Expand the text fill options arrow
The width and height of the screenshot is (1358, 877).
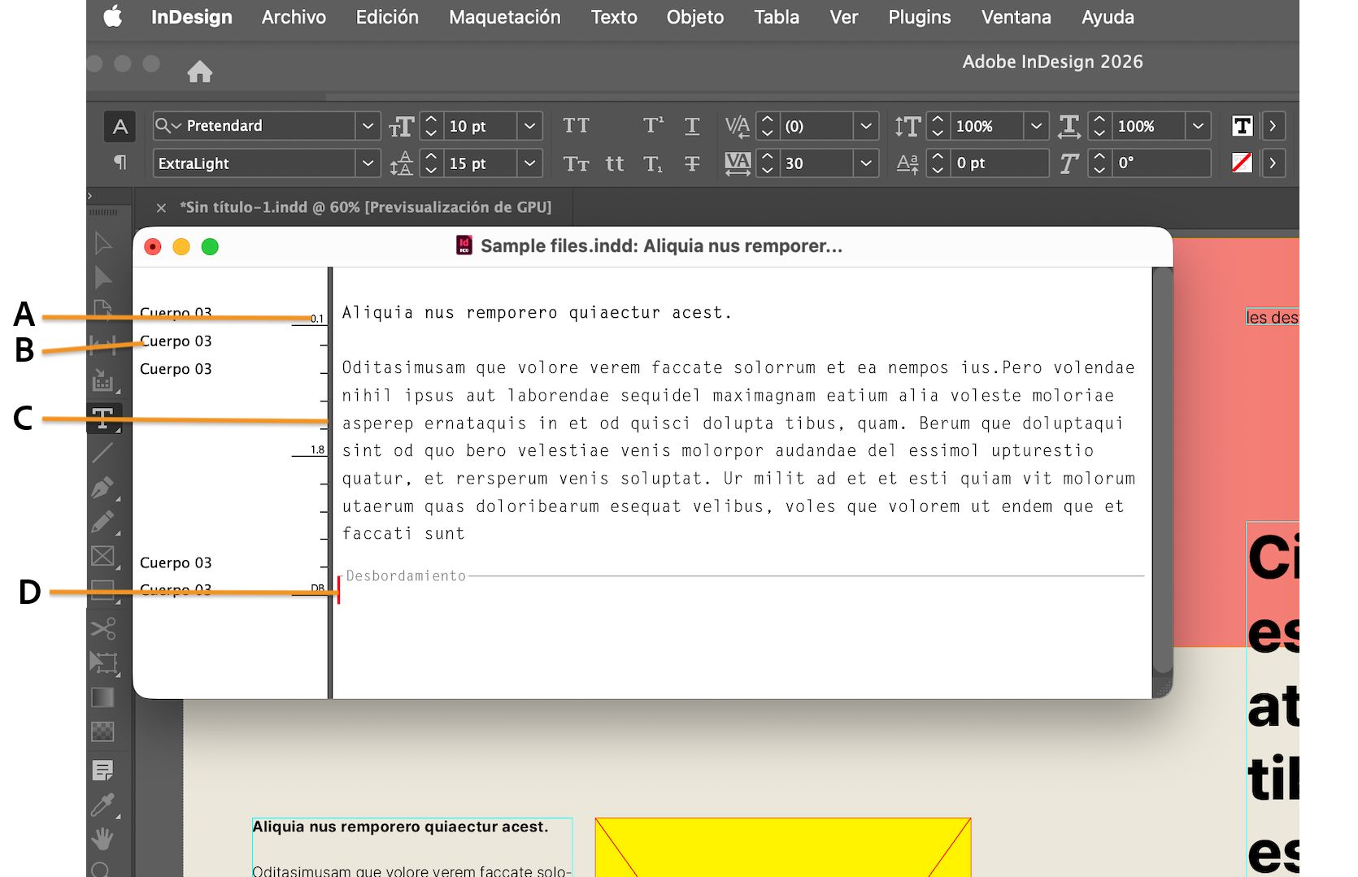coord(1273,126)
